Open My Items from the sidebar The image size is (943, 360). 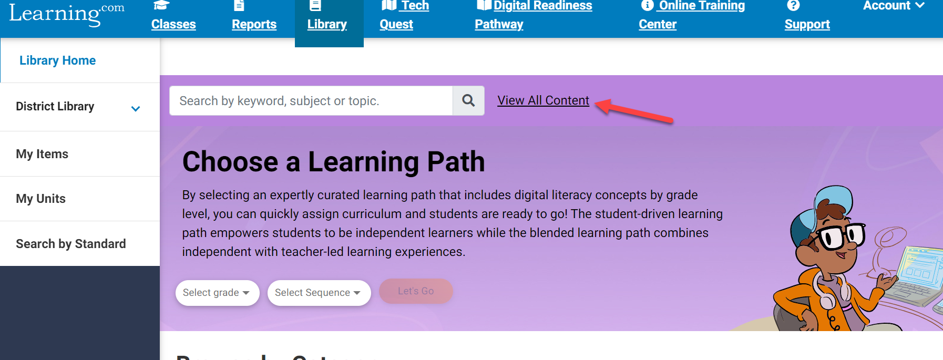tap(42, 153)
